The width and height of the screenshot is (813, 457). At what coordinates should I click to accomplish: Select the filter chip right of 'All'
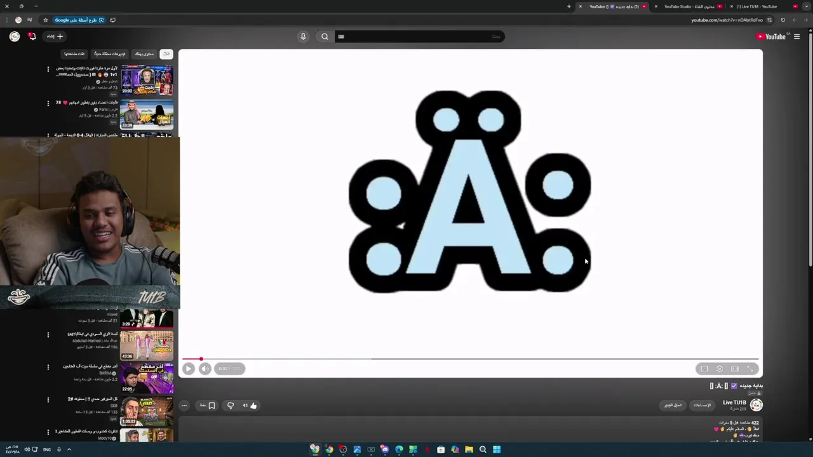tap(144, 54)
